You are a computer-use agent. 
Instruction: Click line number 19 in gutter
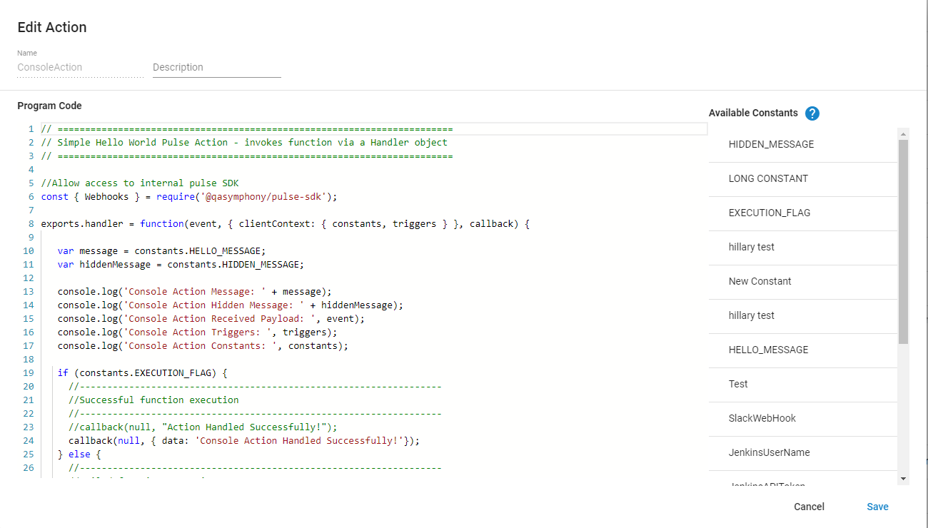tap(29, 373)
